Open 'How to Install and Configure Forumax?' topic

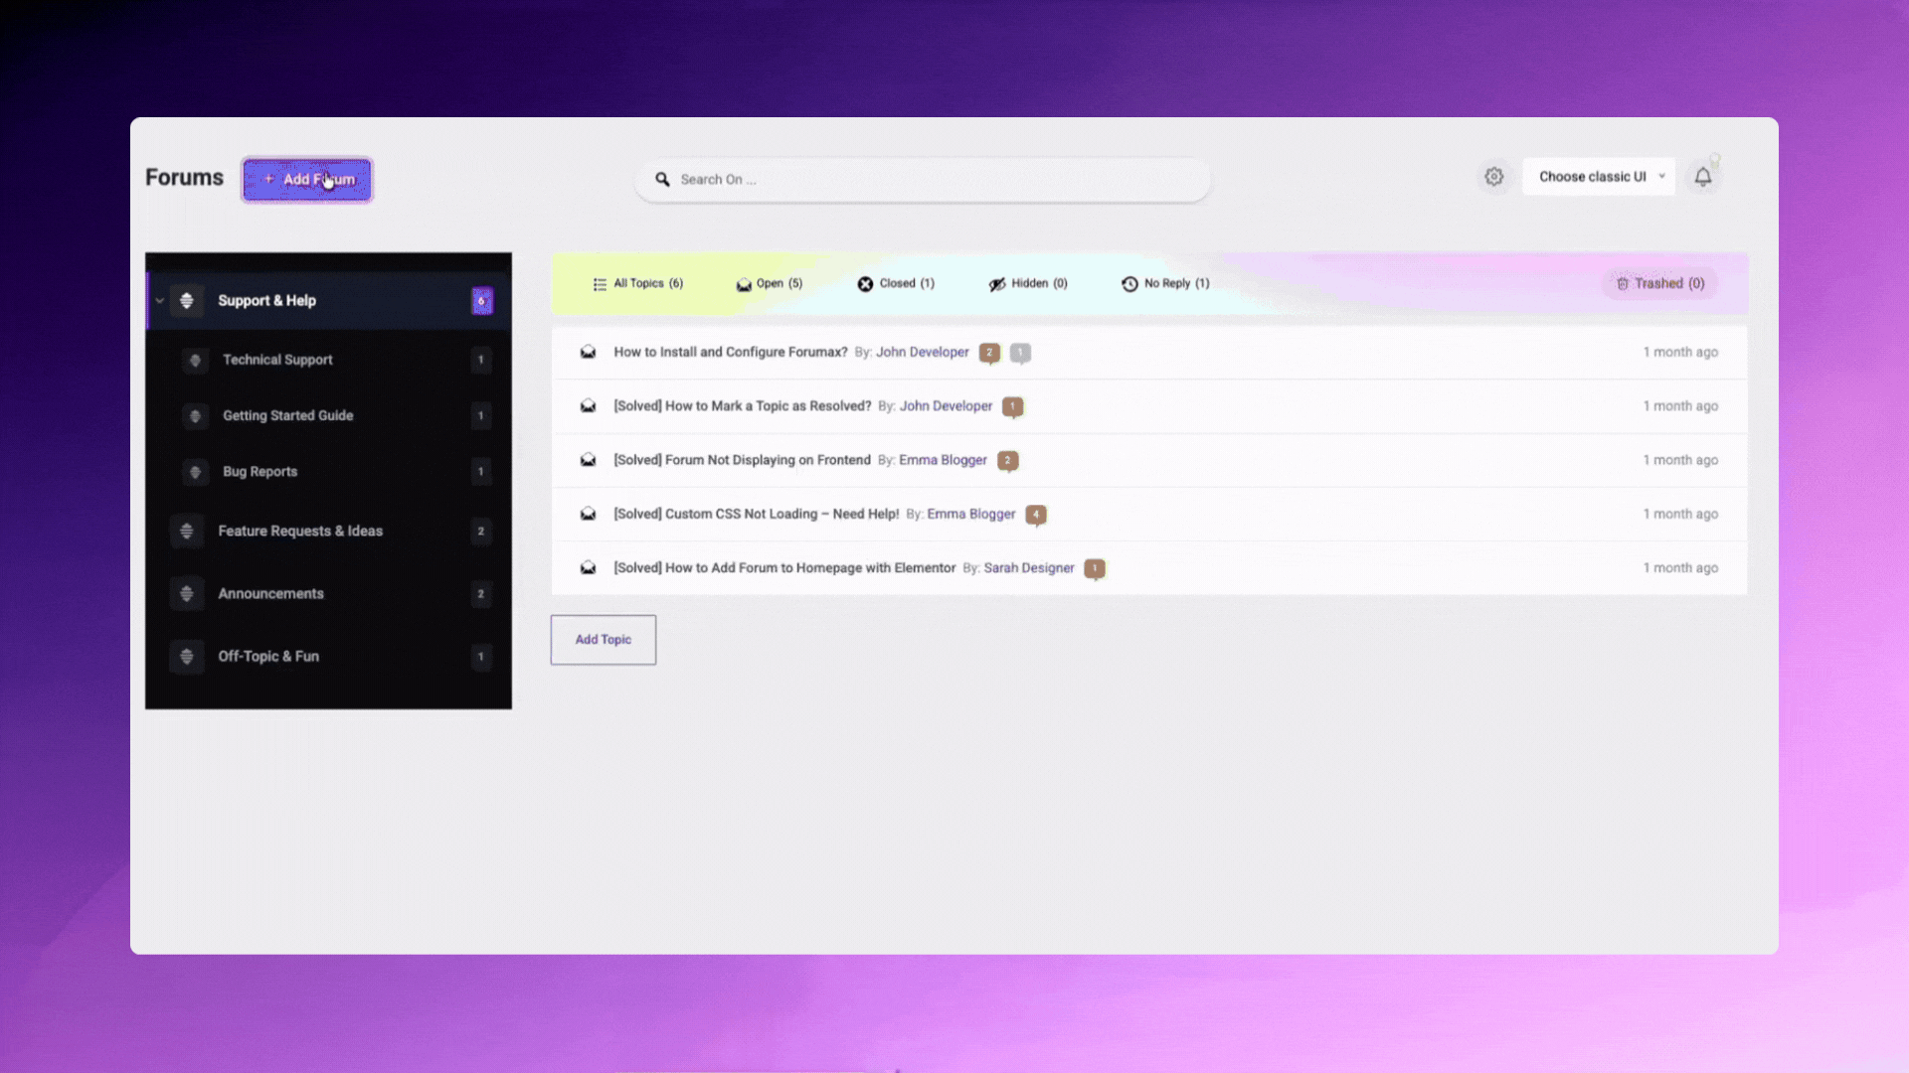coord(731,353)
